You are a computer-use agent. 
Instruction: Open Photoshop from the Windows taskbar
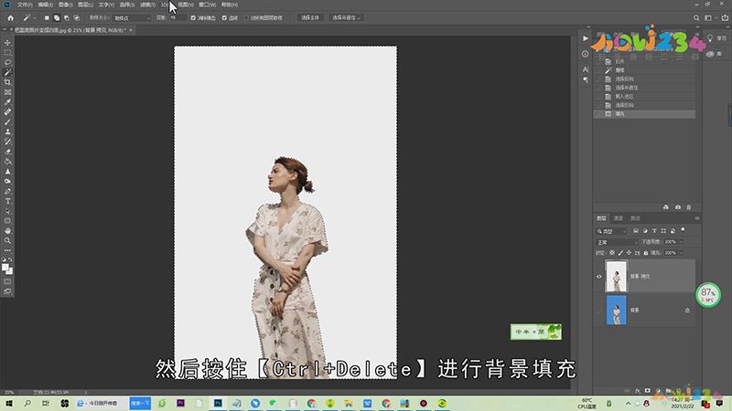(x=218, y=403)
